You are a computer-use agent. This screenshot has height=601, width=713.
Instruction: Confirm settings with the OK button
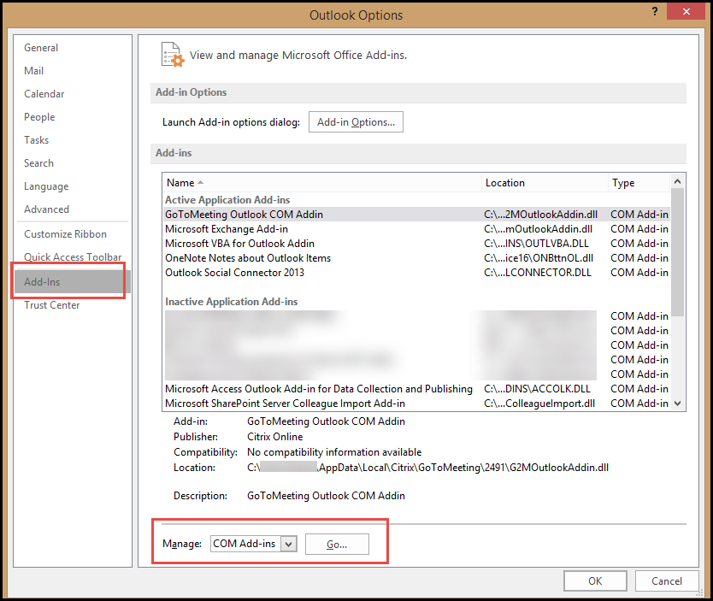pos(595,580)
